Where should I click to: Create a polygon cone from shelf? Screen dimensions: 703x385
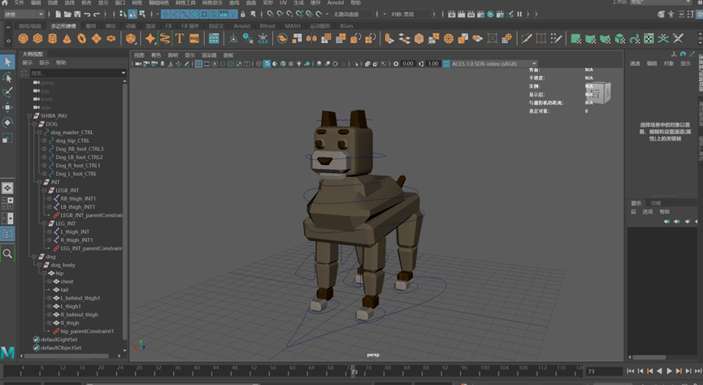(67, 38)
